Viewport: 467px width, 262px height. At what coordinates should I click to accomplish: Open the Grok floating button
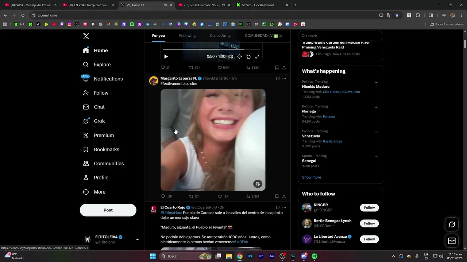coord(452,225)
